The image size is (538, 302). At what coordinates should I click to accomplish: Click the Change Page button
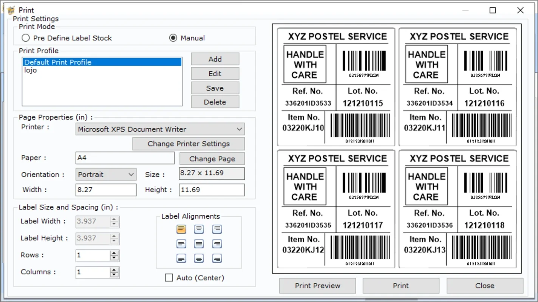pos(212,159)
